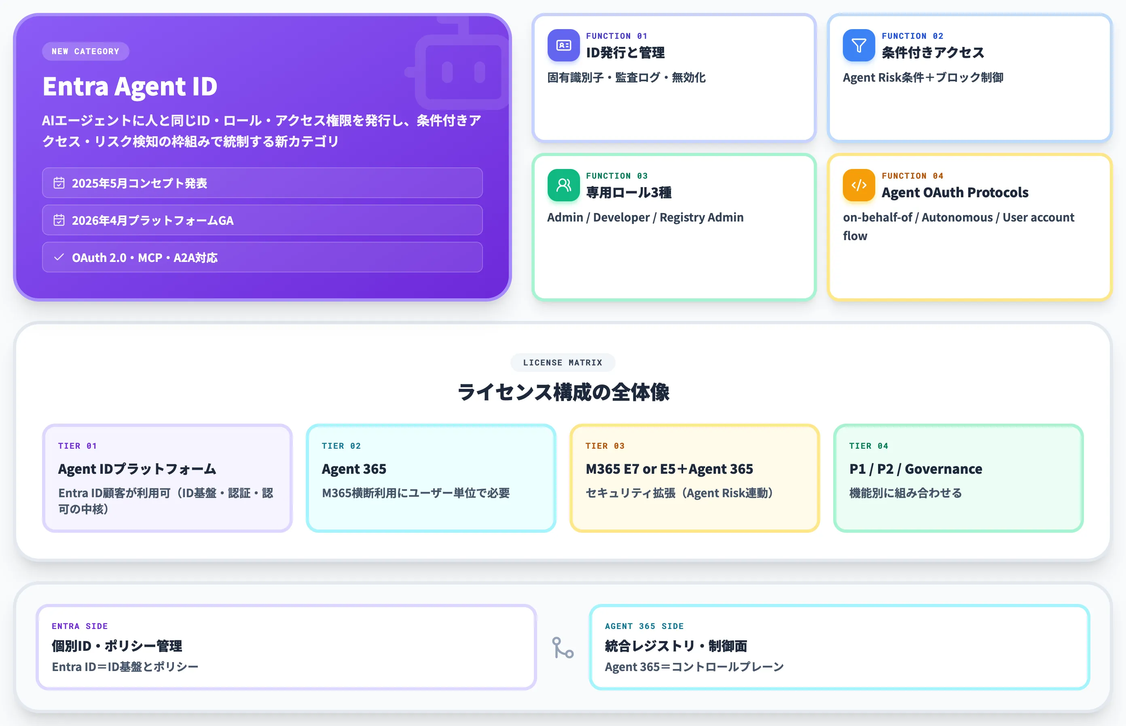The width and height of the screenshot is (1126, 726).
Task: Click the text Entra ID=ID基盤とポリシー
Action: [125, 667]
